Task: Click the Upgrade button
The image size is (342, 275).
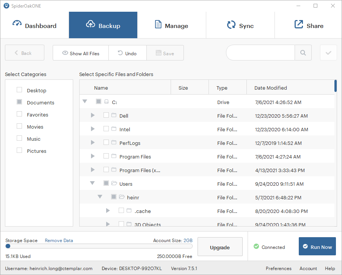Action: [x=220, y=247]
